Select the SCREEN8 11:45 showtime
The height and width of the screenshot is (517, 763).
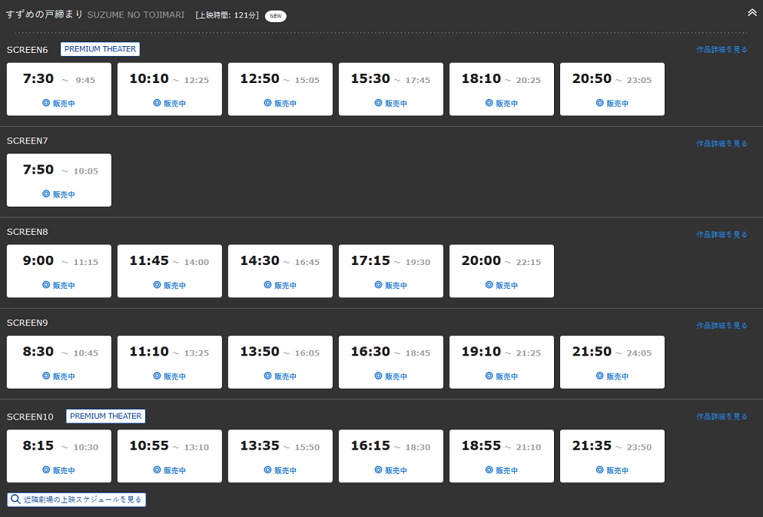point(170,271)
